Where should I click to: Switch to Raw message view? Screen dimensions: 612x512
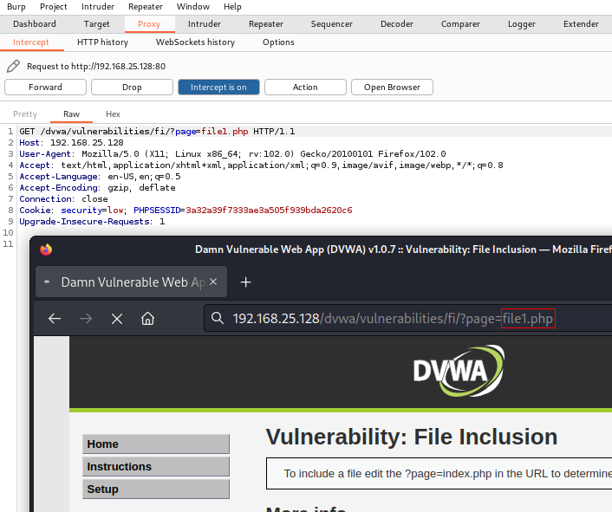click(71, 114)
